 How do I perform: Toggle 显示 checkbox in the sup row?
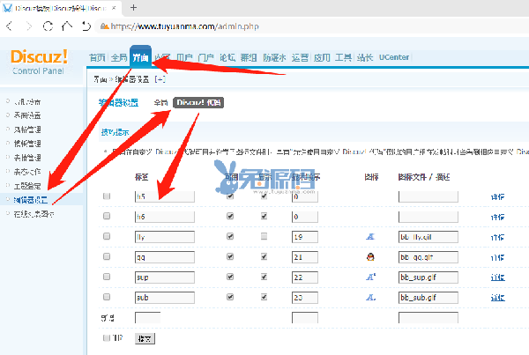point(264,277)
